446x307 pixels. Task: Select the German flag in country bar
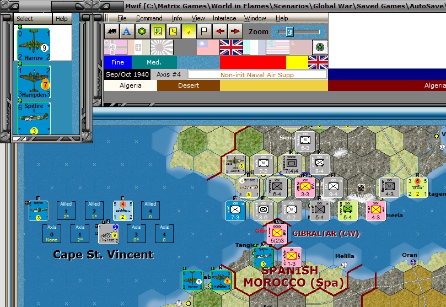115,47
